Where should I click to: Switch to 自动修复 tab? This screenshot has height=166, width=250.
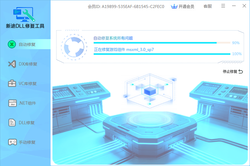coord(27,45)
